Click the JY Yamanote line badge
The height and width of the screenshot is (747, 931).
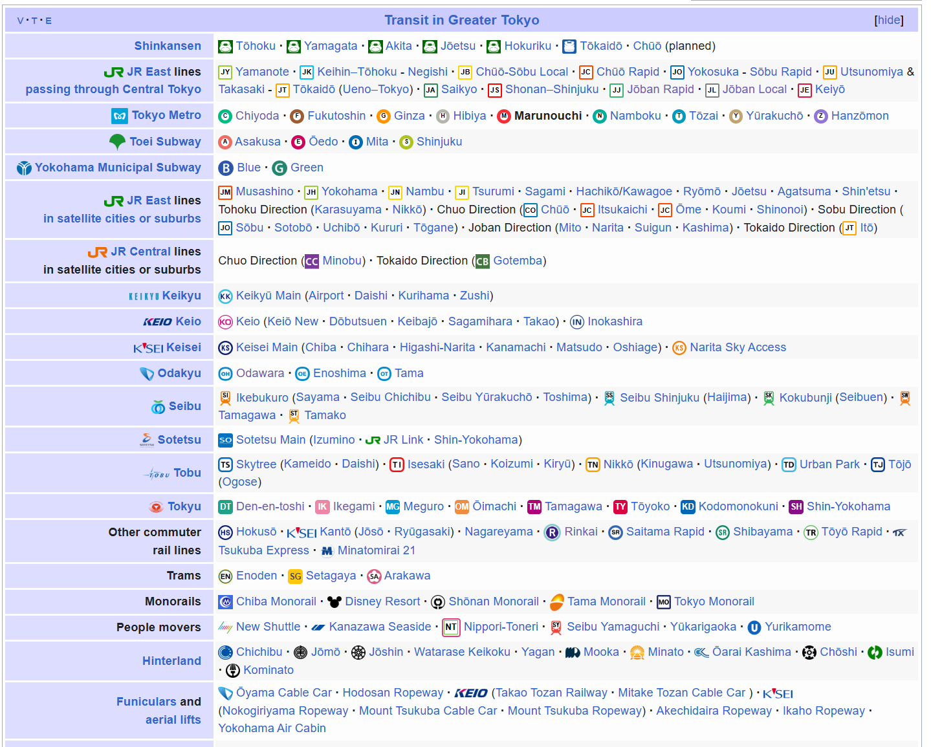pyautogui.click(x=225, y=72)
